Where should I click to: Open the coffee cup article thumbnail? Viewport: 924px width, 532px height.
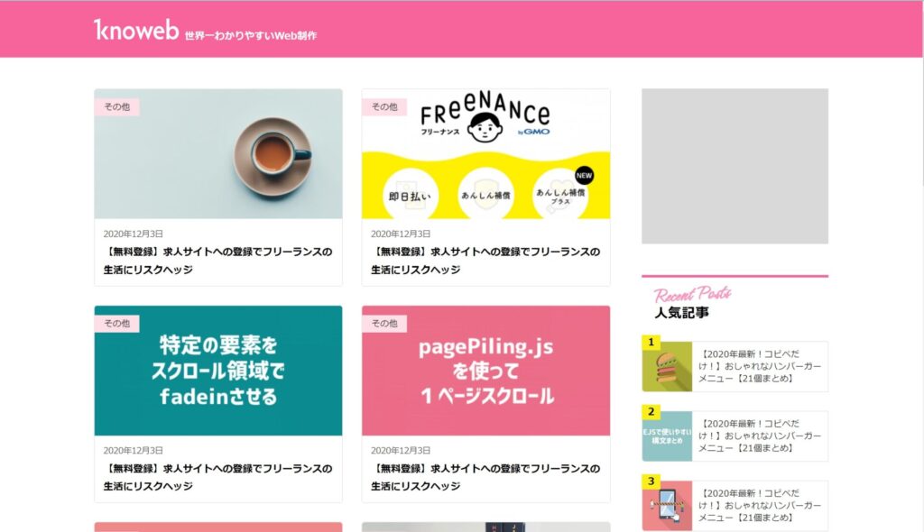[218, 154]
